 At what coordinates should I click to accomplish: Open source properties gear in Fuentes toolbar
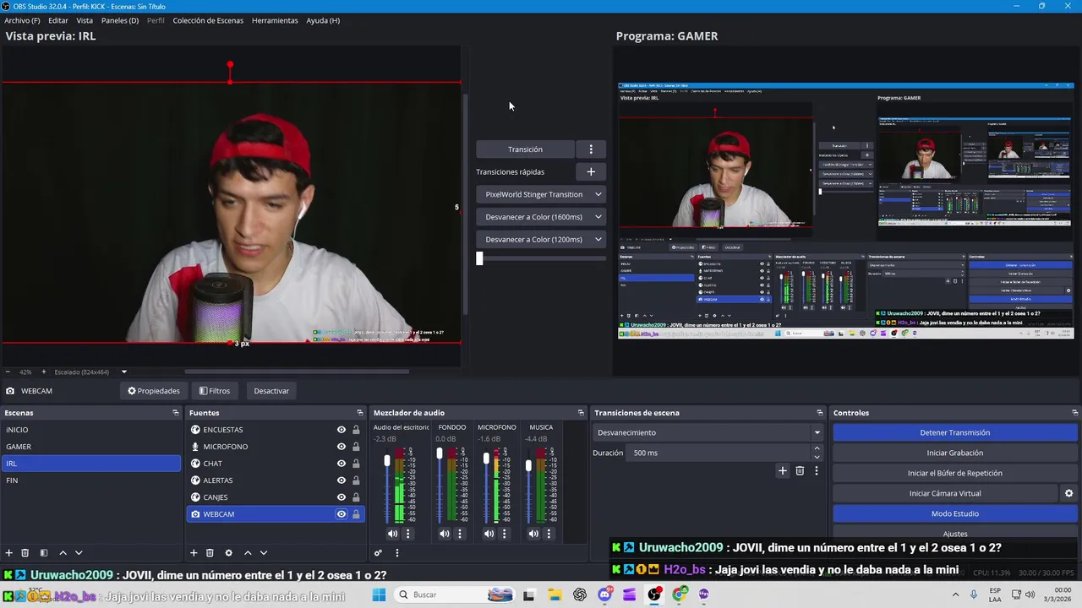click(228, 553)
